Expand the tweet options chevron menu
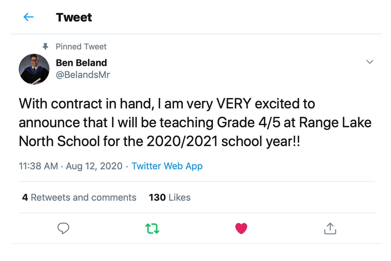Screen dimensions: 391x261 pyautogui.click(x=370, y=62)
